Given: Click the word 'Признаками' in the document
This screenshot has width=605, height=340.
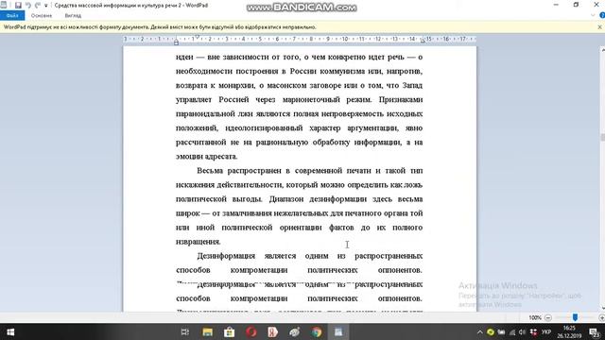Looking at the screenshot, I should 401,99.
